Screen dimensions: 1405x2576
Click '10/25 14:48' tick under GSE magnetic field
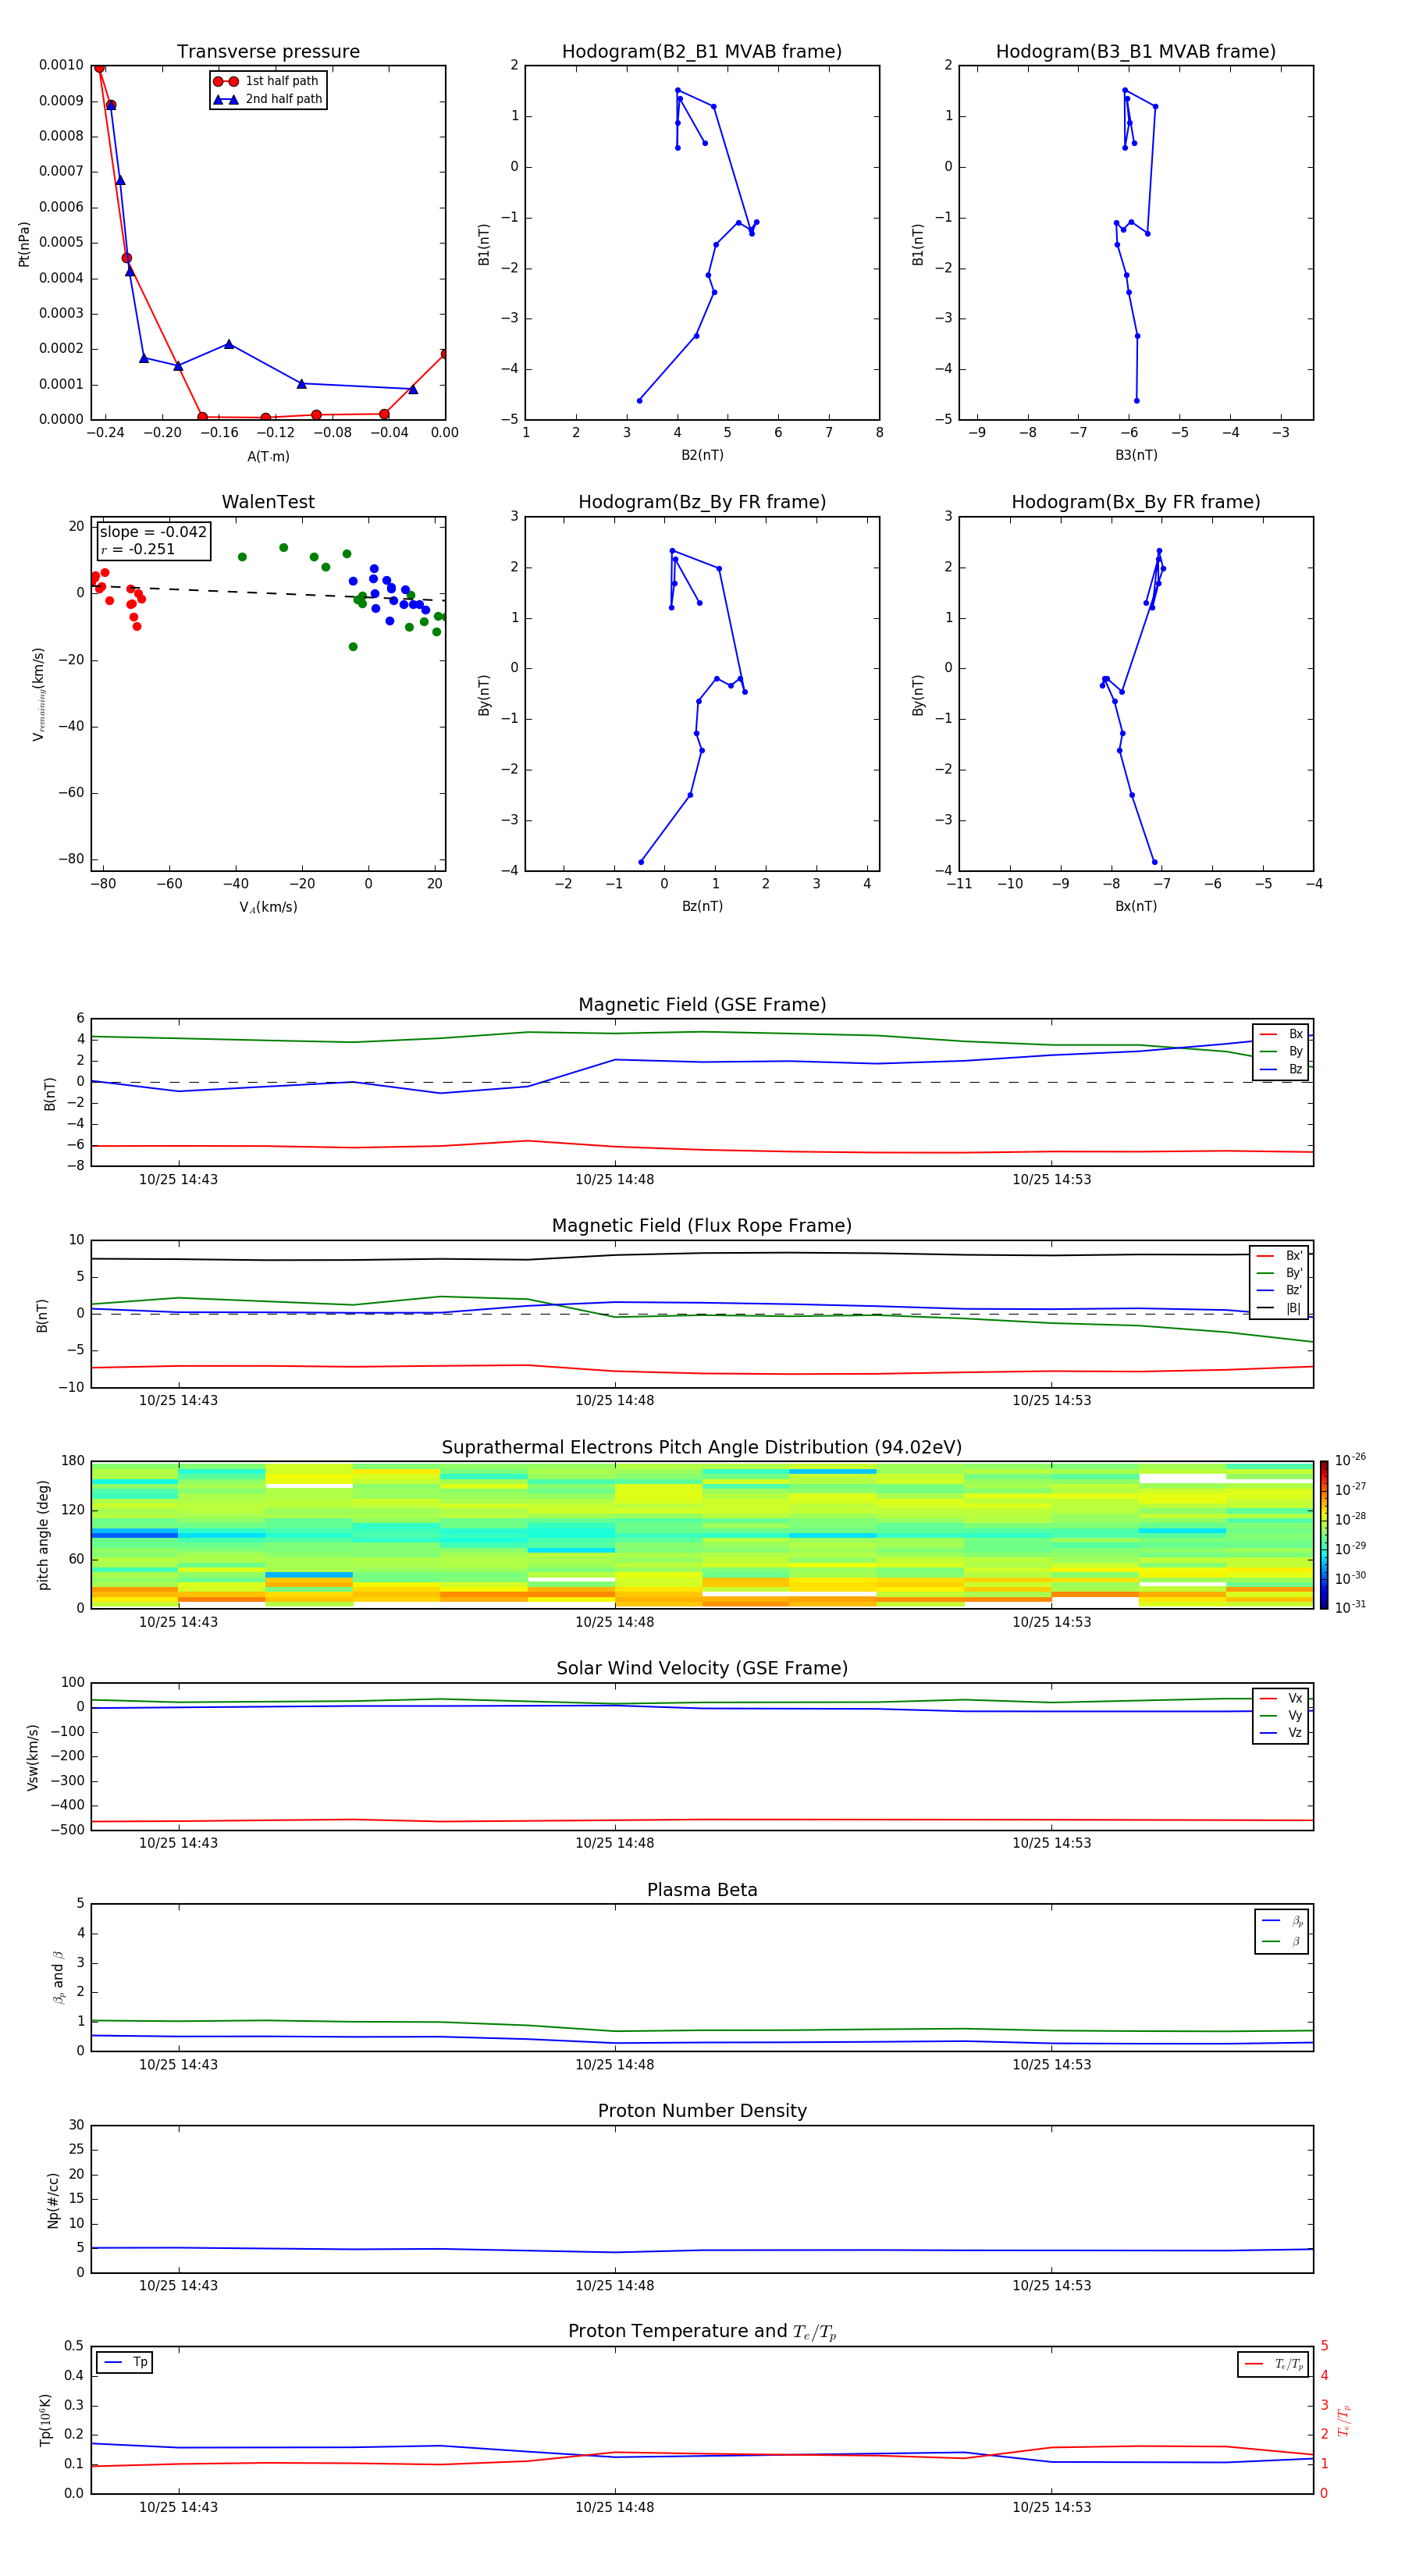pyautogui.click(x=614, y=1180)
